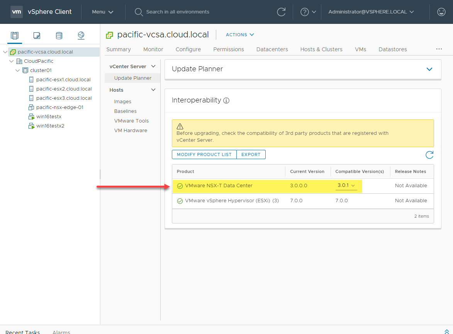Click the EXPORT button
This screenshot has height=334, width=453.
(x=251, y=154)
